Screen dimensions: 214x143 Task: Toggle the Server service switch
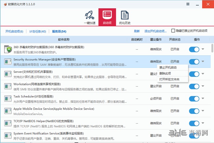(194, 74)
